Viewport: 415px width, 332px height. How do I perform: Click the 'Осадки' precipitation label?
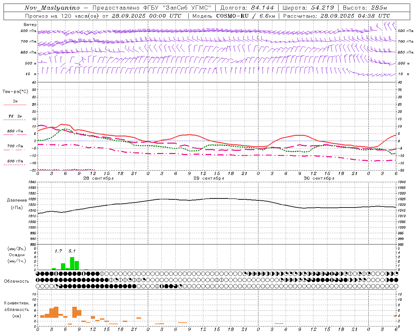click(x=17, y=255)
